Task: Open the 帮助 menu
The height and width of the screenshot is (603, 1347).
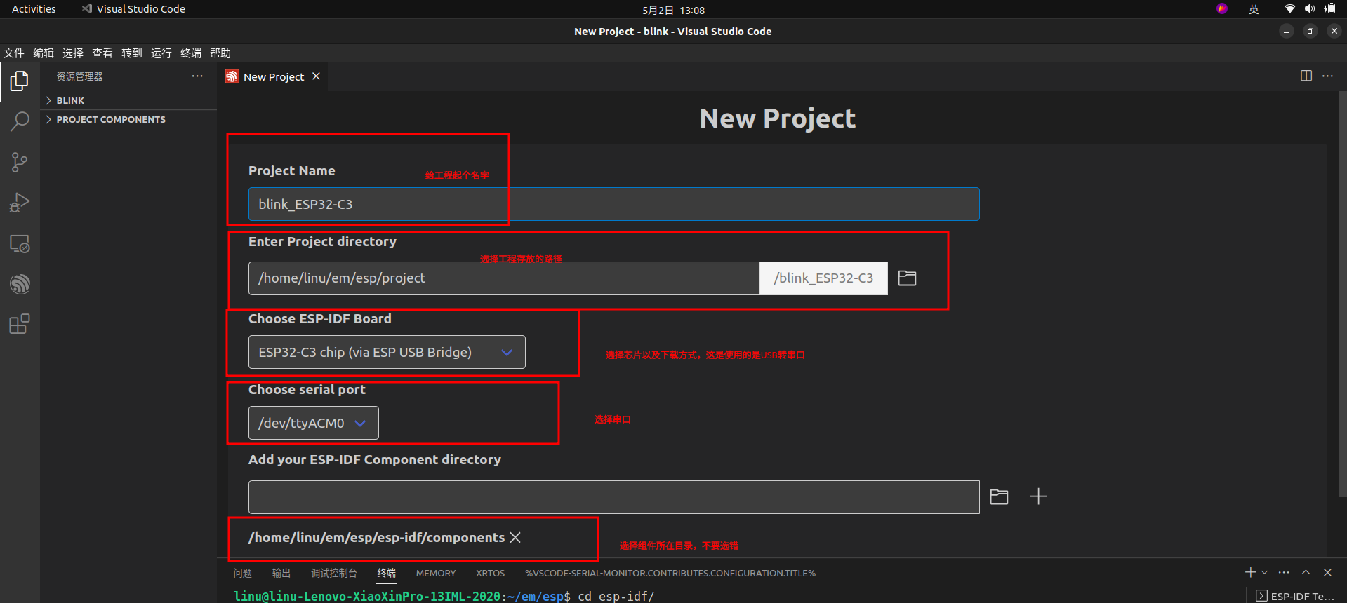Action: pos(220,53)
